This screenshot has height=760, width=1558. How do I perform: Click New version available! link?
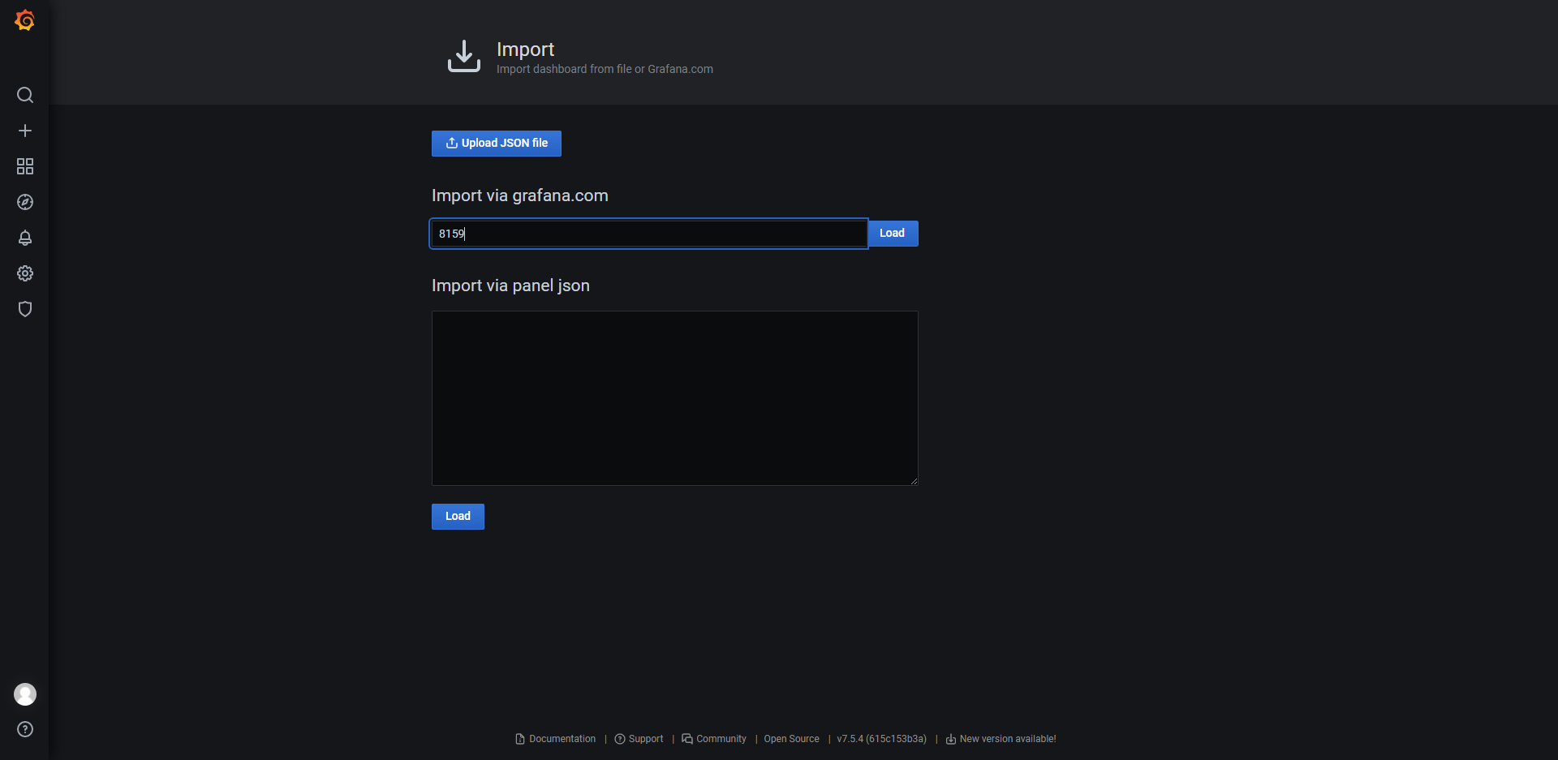pyautogui.click(x=1001, y=739)
